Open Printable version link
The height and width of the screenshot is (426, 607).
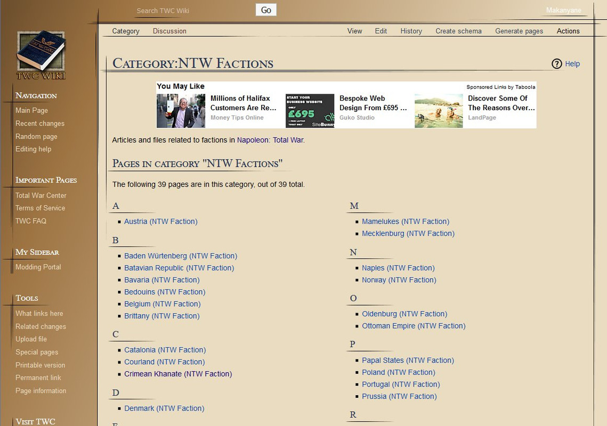pyautogui.click(x=41, y=365)
